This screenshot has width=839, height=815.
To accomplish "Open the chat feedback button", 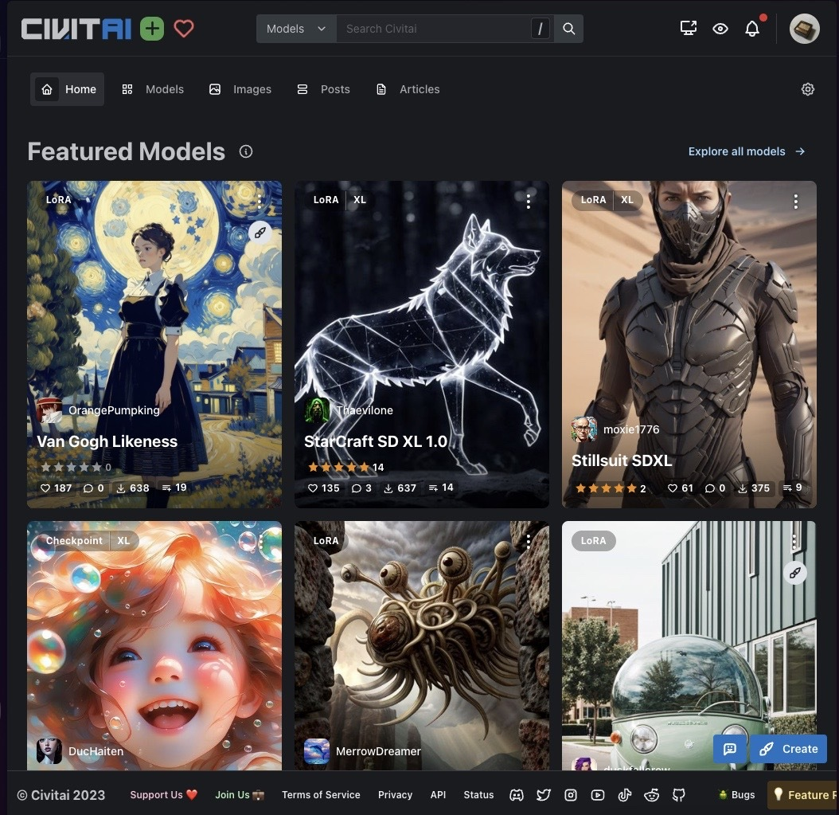I will (x=730, y=749).
